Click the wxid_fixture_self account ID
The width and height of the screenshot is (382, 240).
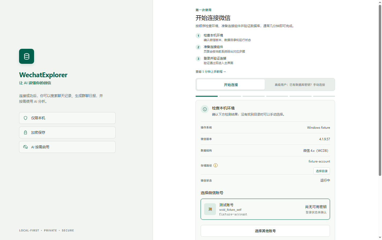tap(230, 210)
